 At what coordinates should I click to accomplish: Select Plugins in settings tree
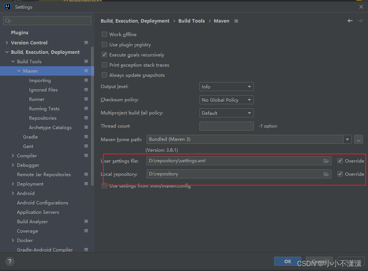coord(20,32)
